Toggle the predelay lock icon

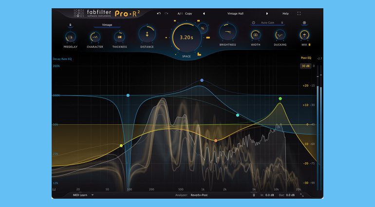[x=70, y=25]
